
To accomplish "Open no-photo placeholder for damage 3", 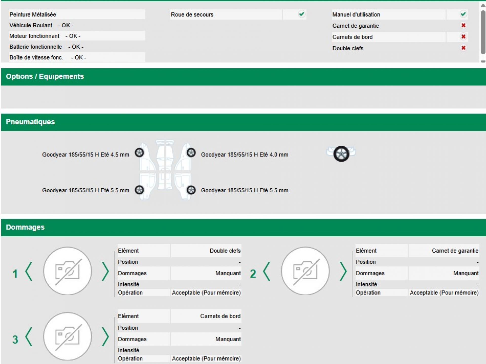I will pos(67,336).
